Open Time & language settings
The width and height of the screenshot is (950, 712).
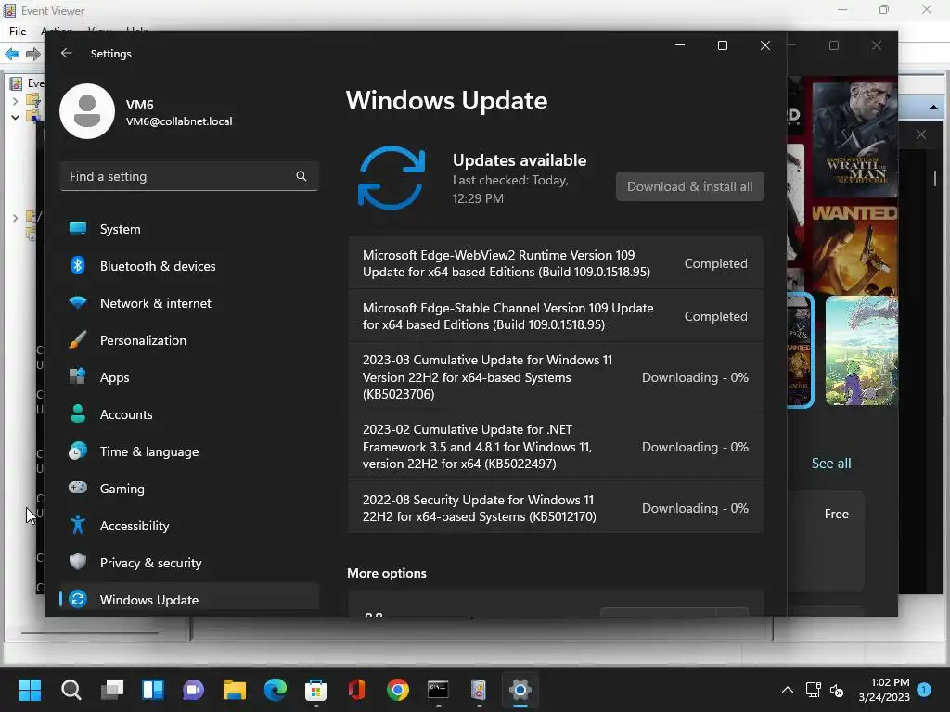point(189,451)
